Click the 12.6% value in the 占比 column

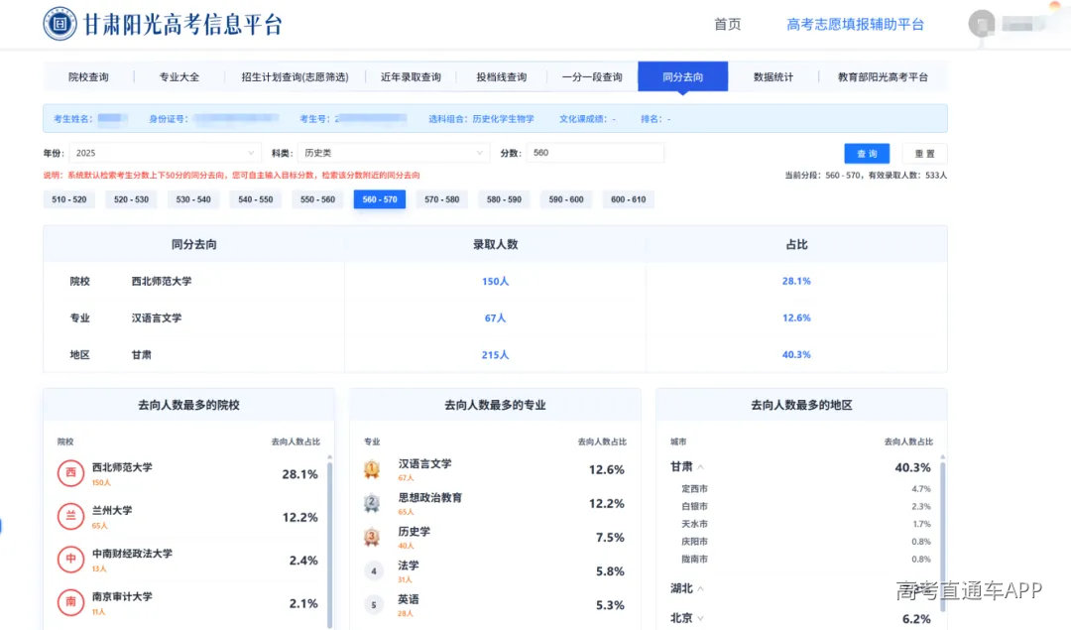(x=796, y=317)
